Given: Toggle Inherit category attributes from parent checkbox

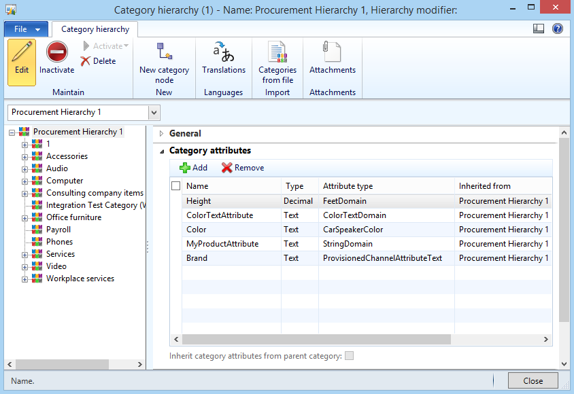Looking at the screenshot, I should (350, 356).
